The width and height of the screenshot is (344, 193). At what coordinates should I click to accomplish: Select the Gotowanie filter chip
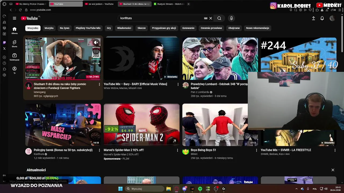pyautogui.click(x=188, y=28)
